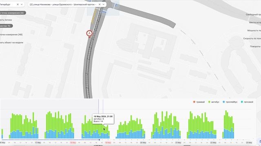261x146 pixels.
Task: Open the Повороты layer option
Action: point(255,46)
